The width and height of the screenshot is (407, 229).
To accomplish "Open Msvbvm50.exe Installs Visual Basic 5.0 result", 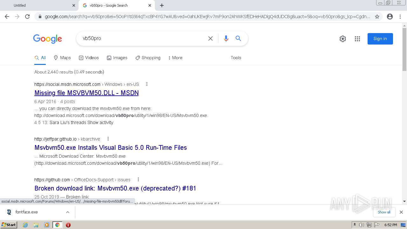I will tap(111, 148).
